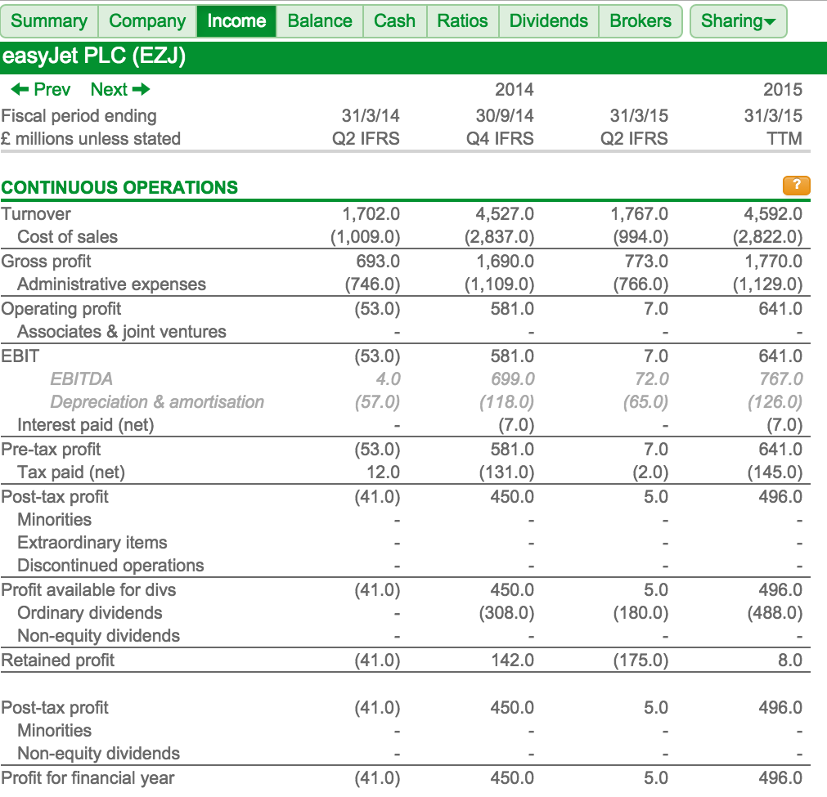Click the easyJet PLC (EZJ) title bar
This screenshot has width=827, height=797.
pos(414,56)
